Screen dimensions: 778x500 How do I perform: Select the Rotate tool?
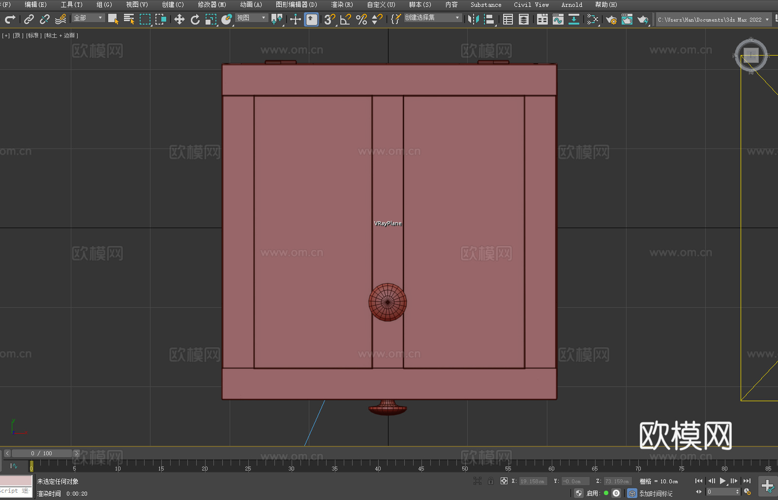195,19
